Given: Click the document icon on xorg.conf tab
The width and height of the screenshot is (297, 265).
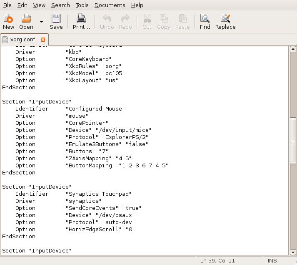Looking at the screenshot, I should tap(5, 40).
